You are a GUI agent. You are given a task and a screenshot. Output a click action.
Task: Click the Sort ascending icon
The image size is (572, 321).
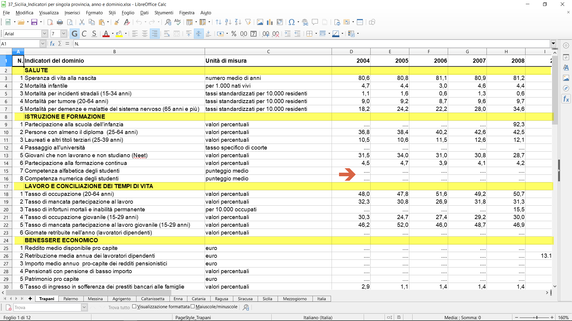(228, 22)
